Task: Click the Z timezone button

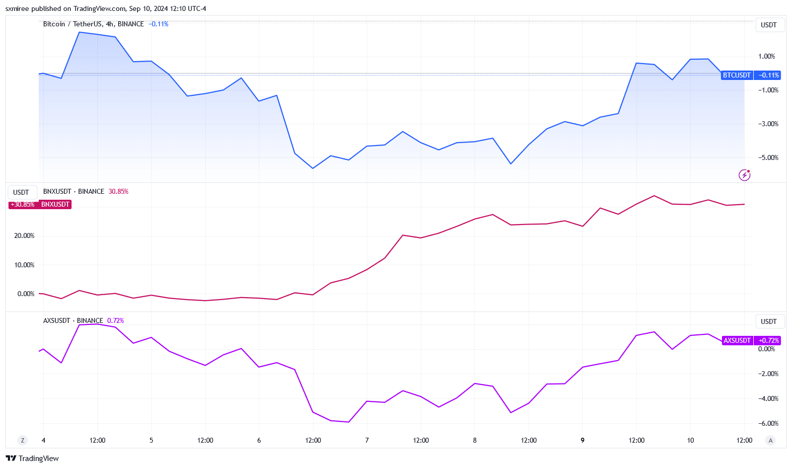Action: (x=22, y=440)
